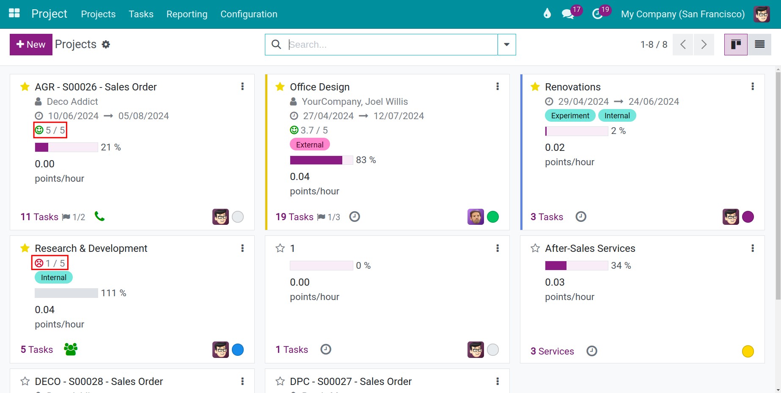Open the three-dot menu on AGR - S00026 card

[x=242, y=86]
